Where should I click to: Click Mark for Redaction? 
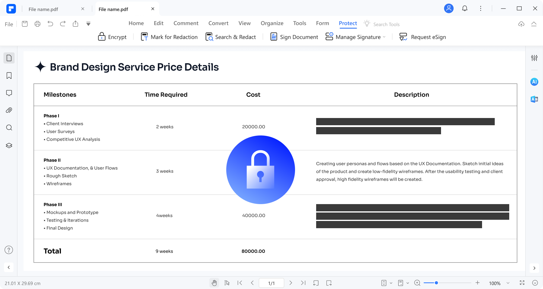[169, 37]
